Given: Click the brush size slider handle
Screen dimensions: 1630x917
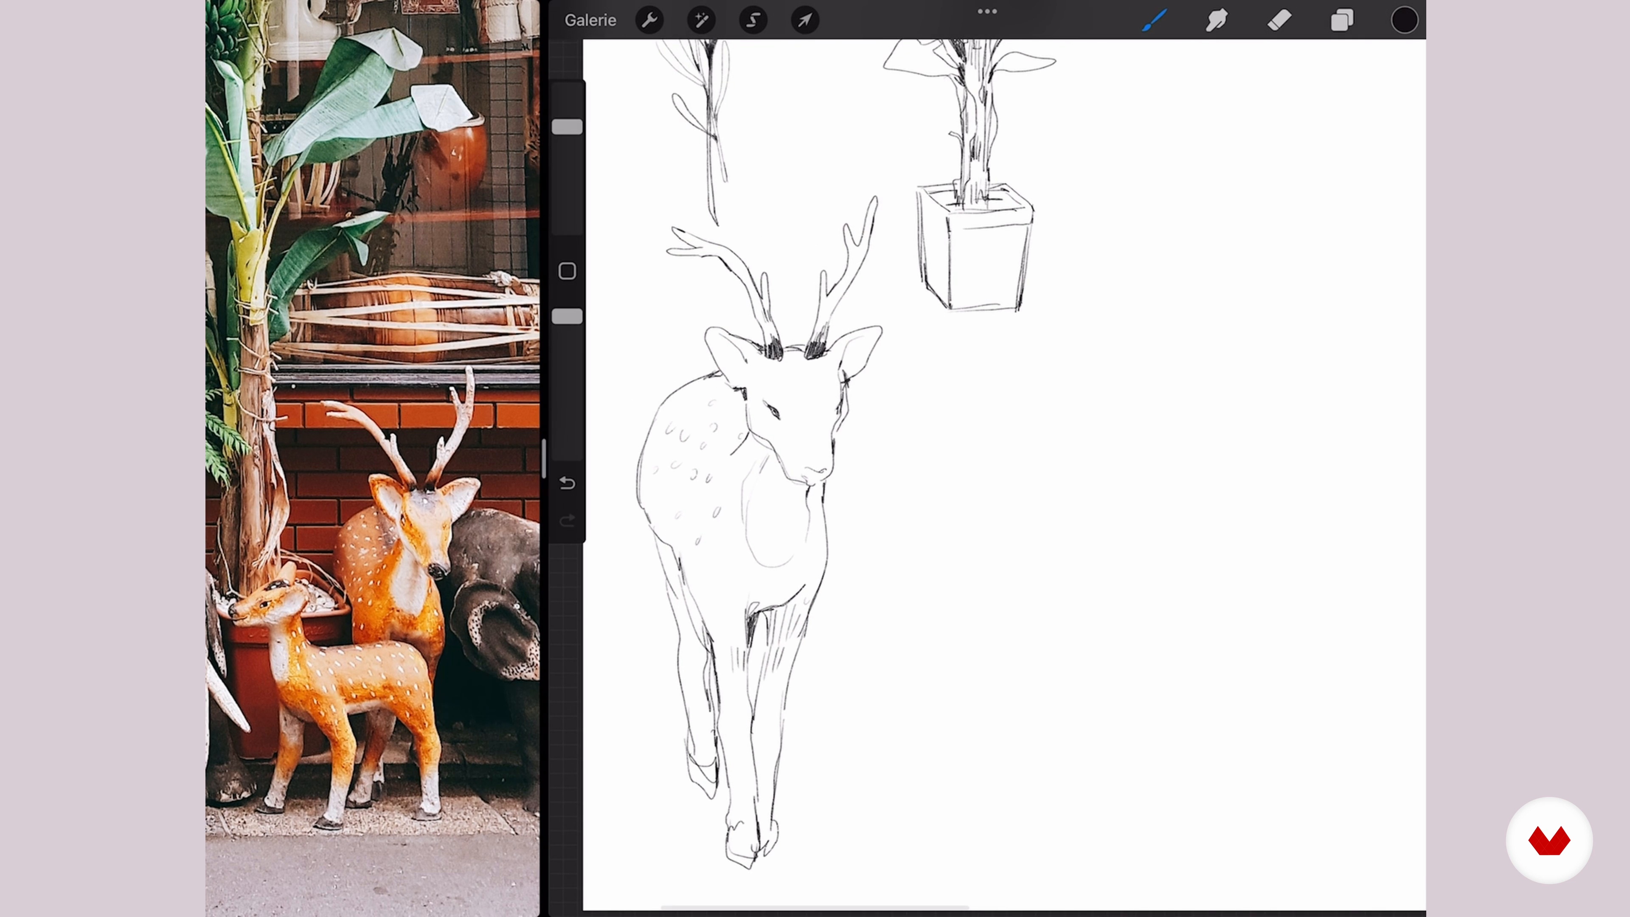Looking at the screenshot, I should point(567,127).
